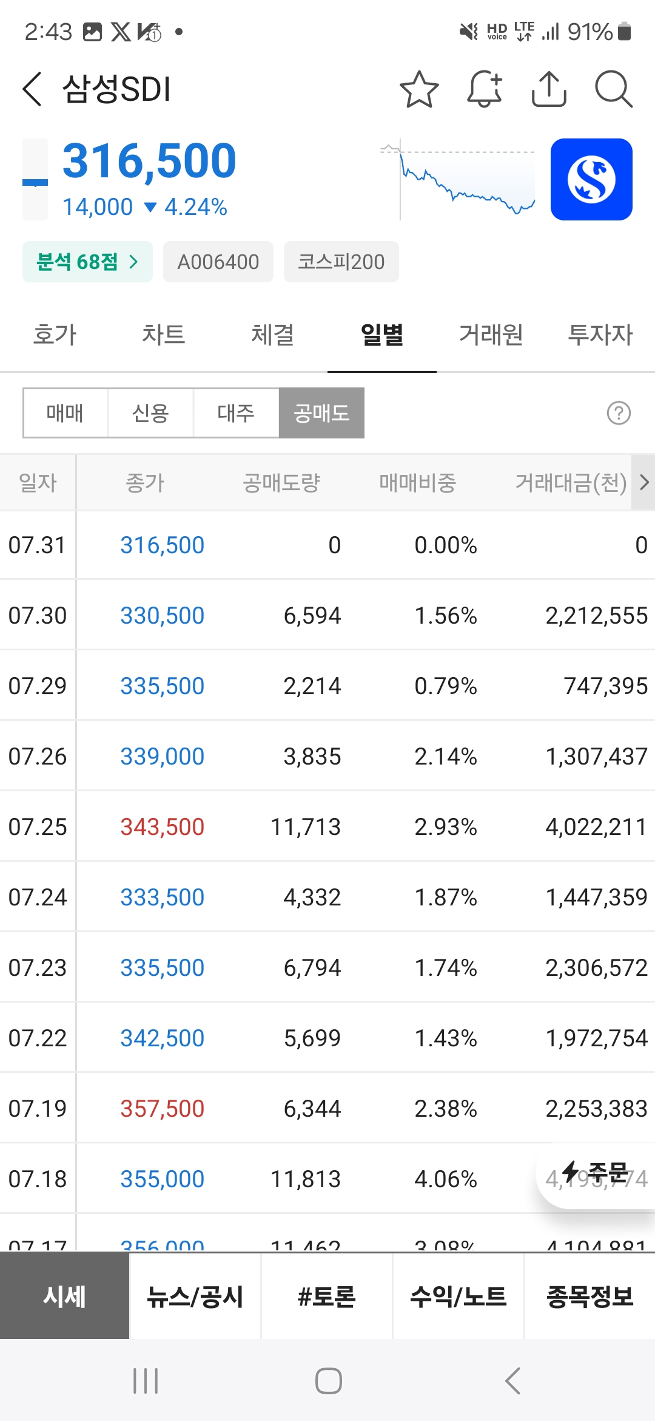This screenshot has height=1421, width=655.
Task: Tap trade value 1,447,359 on 07.24
Action: tap(597, 897)
